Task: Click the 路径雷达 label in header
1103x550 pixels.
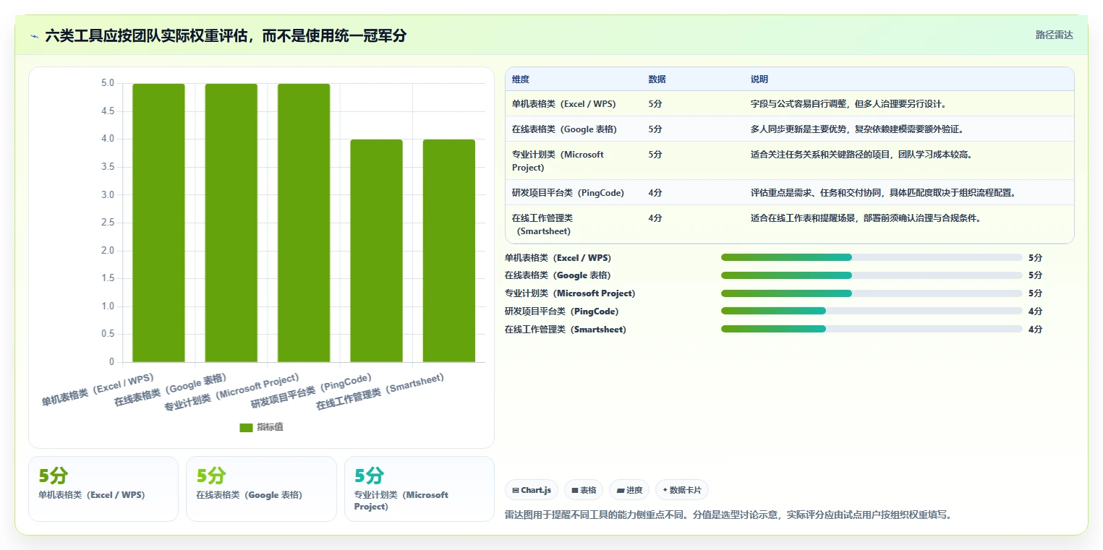Action: click(x=1054, y=35)
